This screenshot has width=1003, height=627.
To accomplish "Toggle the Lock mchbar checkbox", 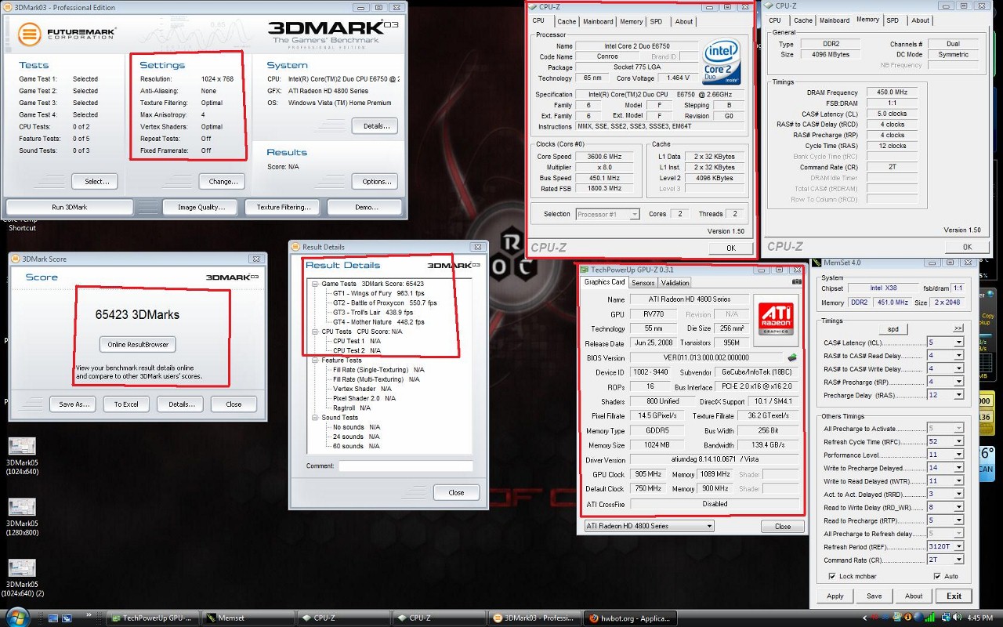I will [x=832, y=576].
